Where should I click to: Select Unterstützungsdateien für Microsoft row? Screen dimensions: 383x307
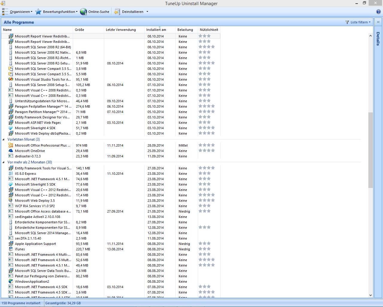(111, 101)
